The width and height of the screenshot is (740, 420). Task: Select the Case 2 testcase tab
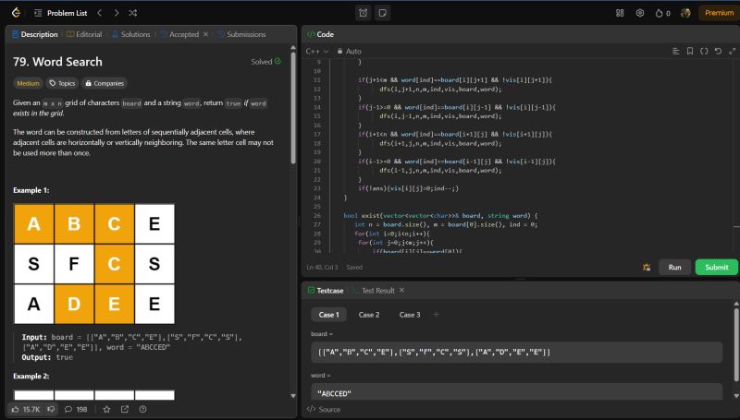[369, 315]
